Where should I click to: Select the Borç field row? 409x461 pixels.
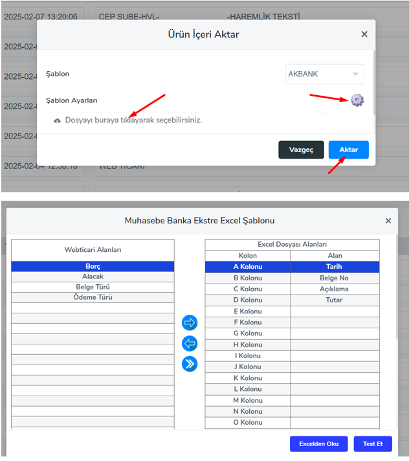point(93,266)
